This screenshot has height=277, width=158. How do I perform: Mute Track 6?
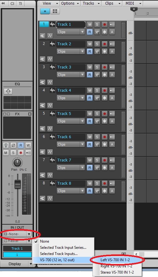(x=90, y=137)
